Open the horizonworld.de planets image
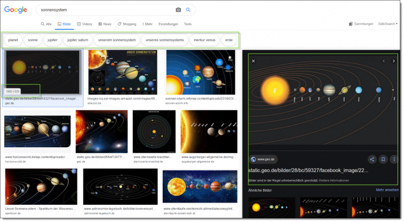This screenshot has height=222, width=404. pos(37,132)
